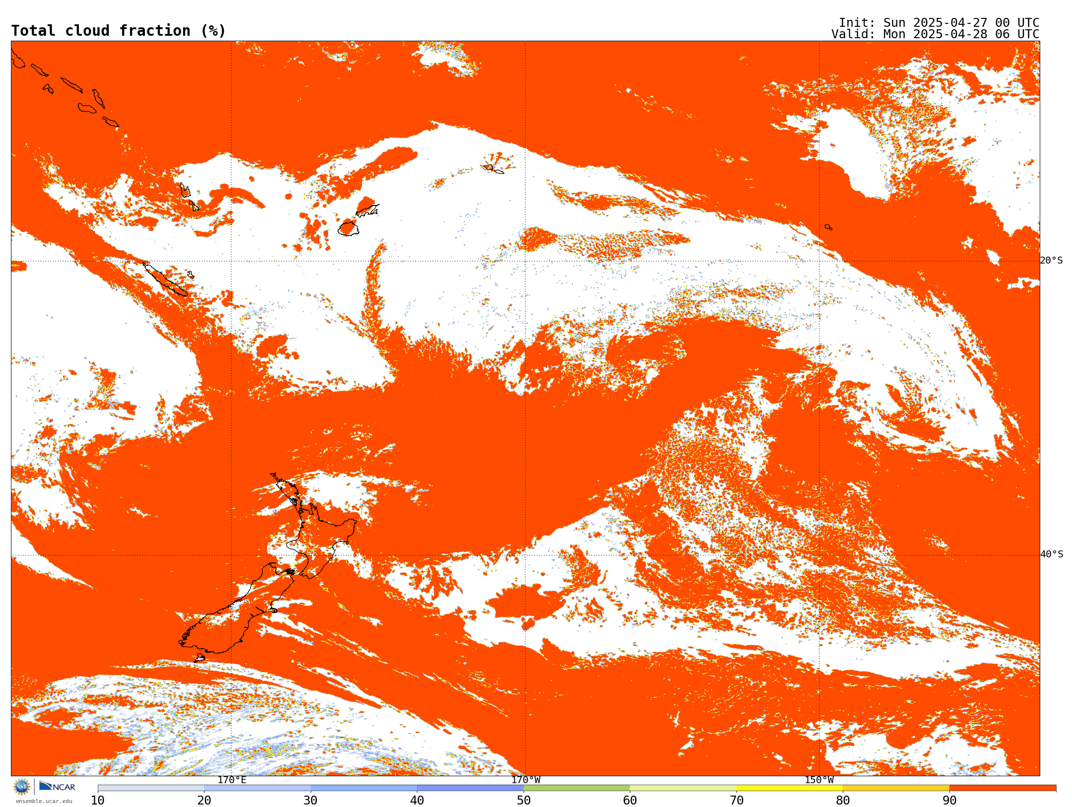Click the colorbar tick label 30

coord(311,801)
